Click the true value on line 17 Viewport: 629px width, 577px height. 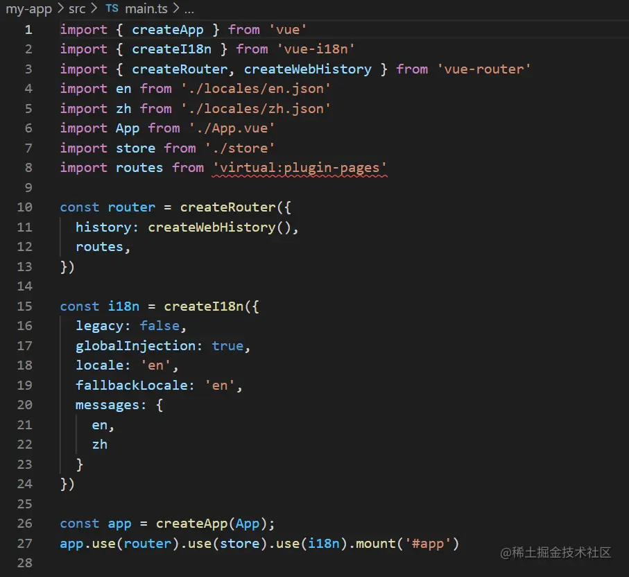(227, 346)
